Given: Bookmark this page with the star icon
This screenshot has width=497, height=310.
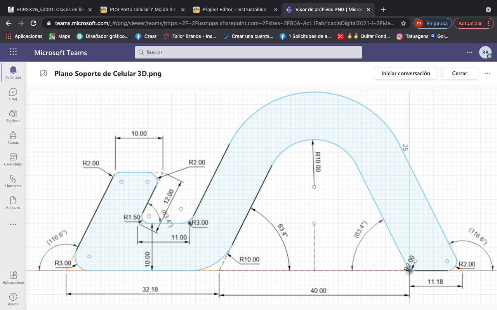Looking at the screenshot, I should click(x=403, y=23).
